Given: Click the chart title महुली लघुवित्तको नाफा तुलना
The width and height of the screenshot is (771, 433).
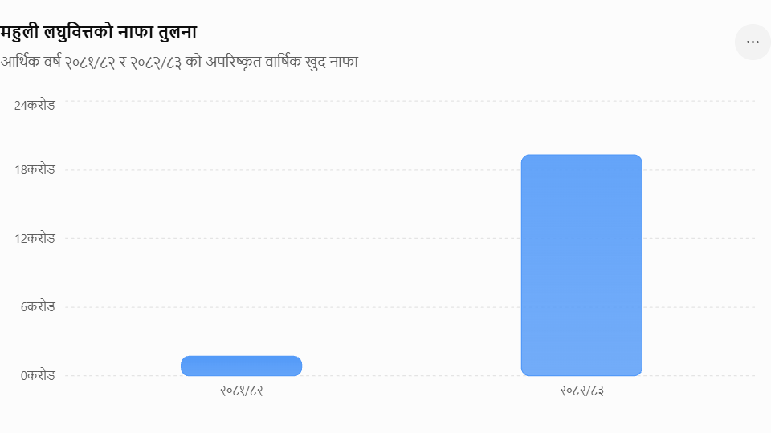Looking at the screenshot, I should tap(98, 32).
